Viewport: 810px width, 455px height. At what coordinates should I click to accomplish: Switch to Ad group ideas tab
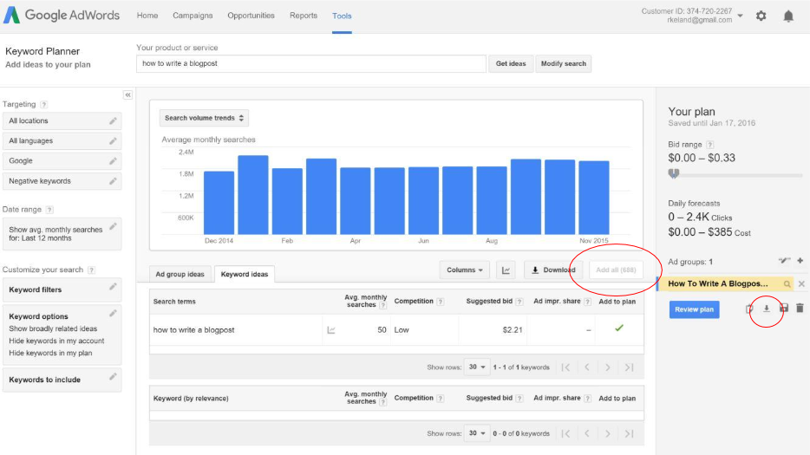180,274
